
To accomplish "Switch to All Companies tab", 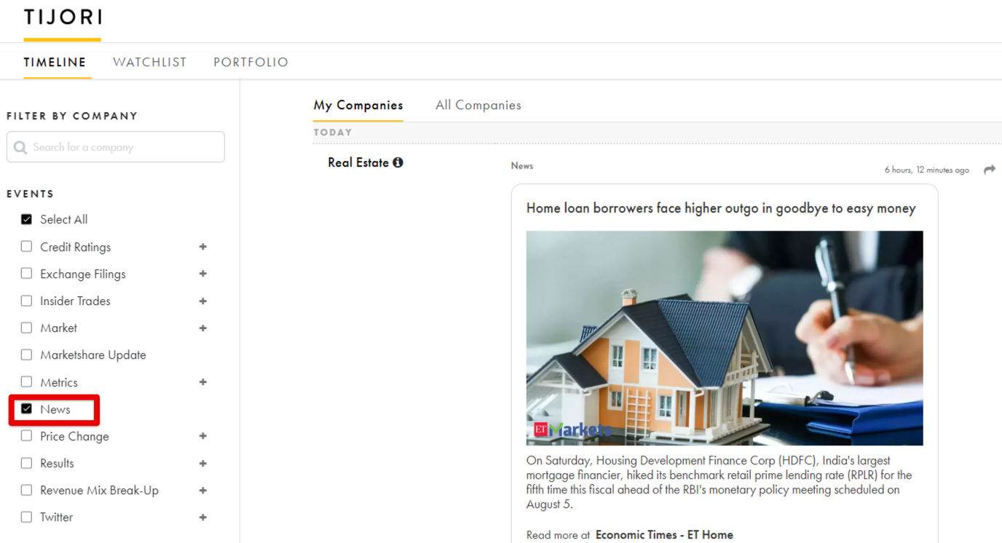I will [x=478, y=105].
